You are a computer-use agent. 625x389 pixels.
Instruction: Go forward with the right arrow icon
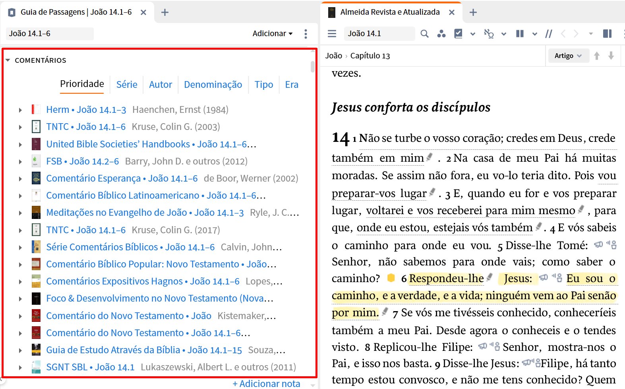click(x=576, y=34)
